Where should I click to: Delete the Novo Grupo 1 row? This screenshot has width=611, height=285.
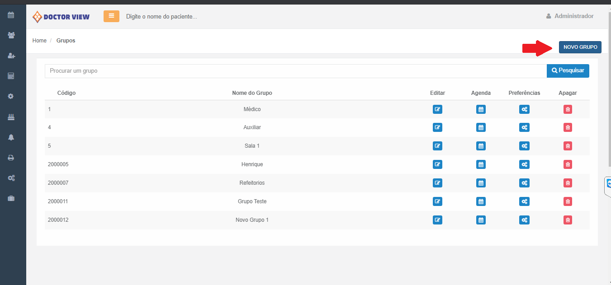click(568, 220)
